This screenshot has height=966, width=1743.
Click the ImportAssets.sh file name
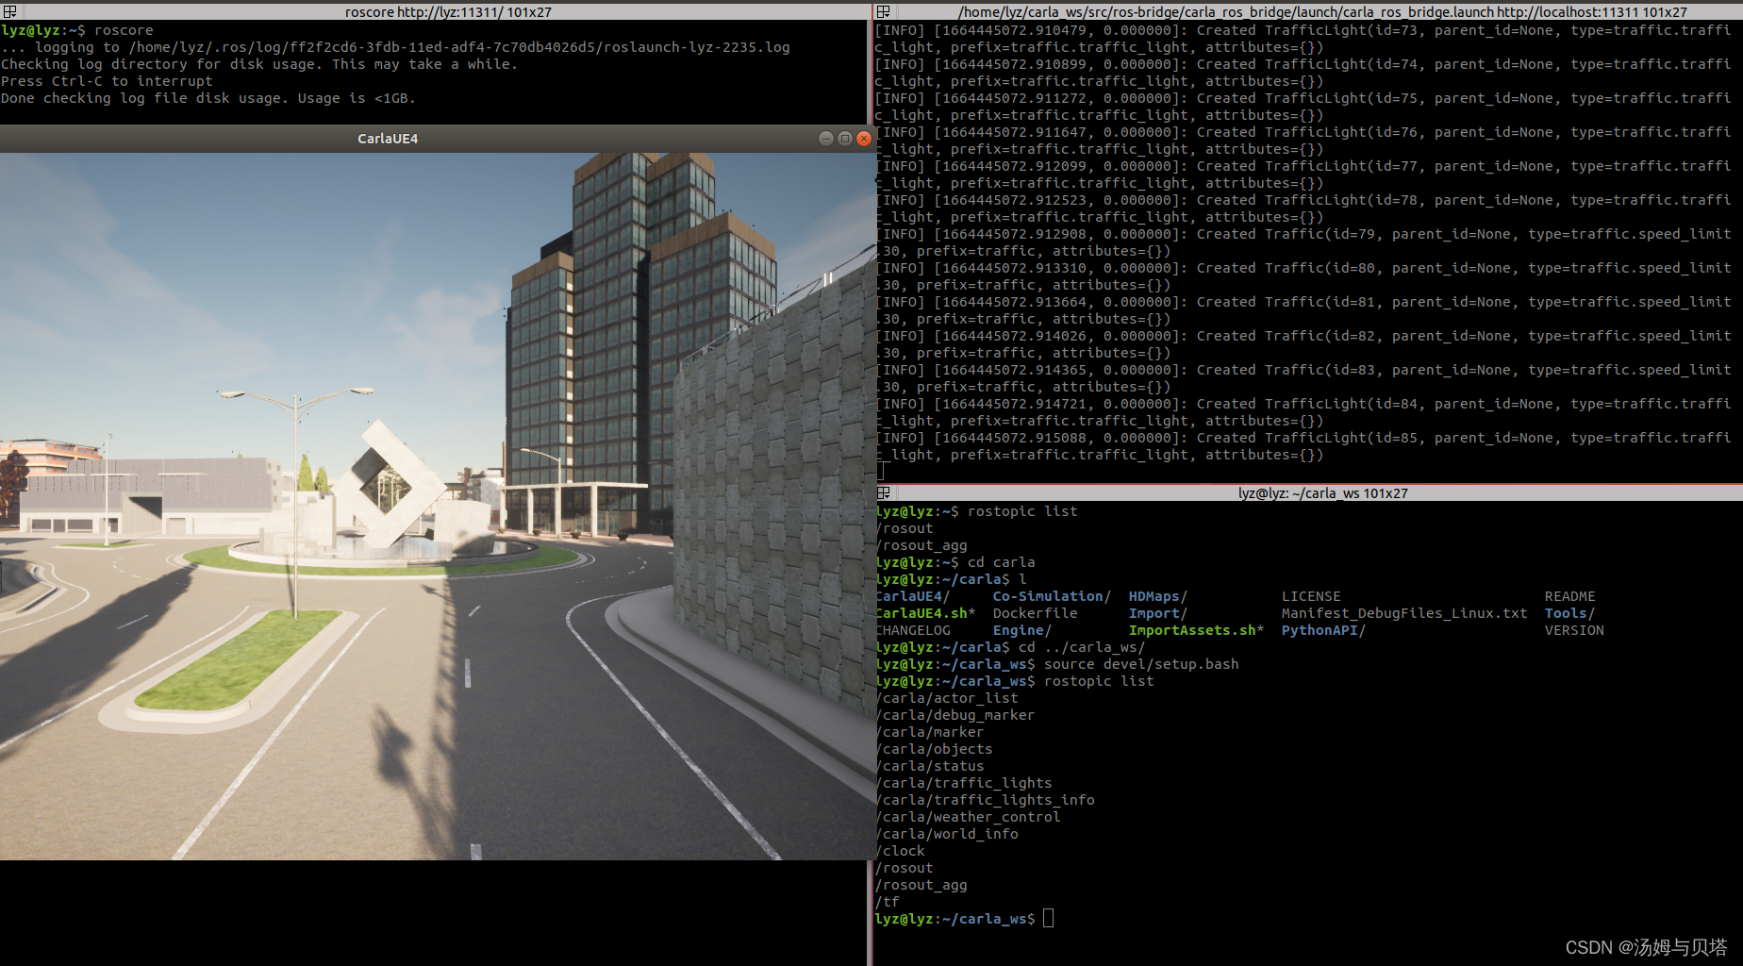coord(1192,630)
